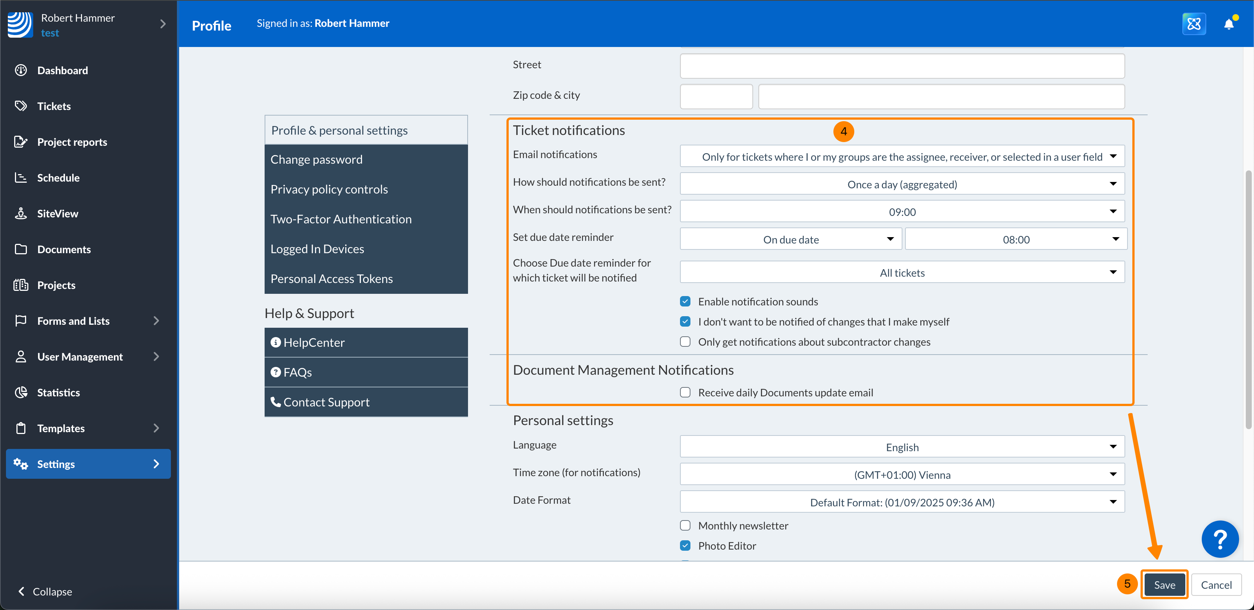Click the notification bell icon
The image size is (1254, 610).
coord(1228,24)
